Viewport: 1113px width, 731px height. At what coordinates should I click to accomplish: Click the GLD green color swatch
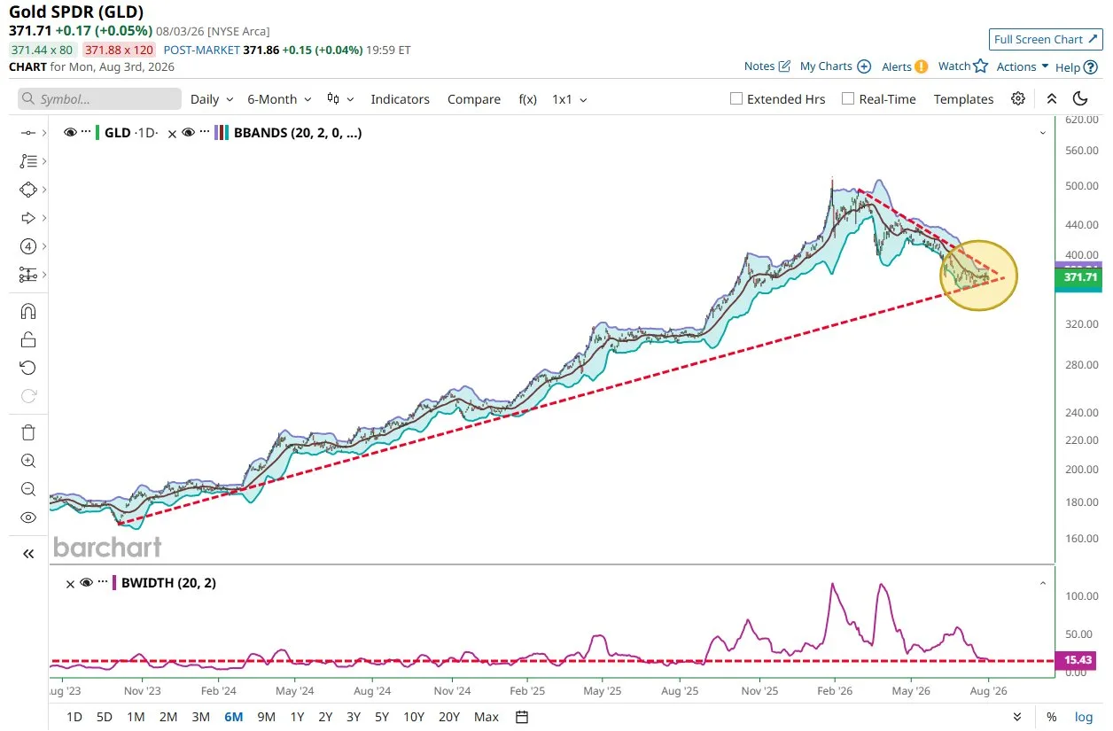point(98,133)
